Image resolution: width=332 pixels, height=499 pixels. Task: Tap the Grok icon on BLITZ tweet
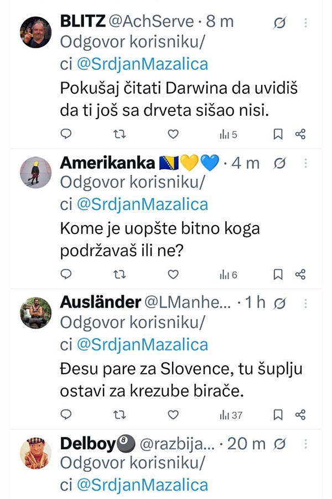279,23
